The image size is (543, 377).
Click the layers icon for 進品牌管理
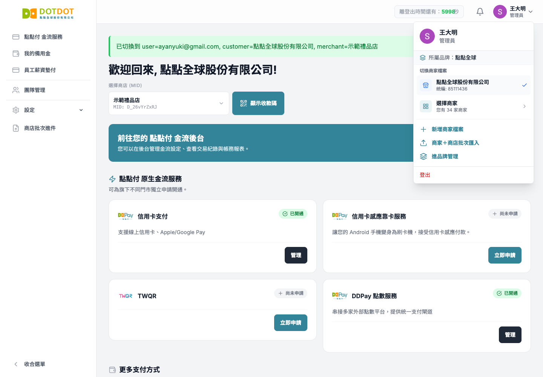click(423, 156)
